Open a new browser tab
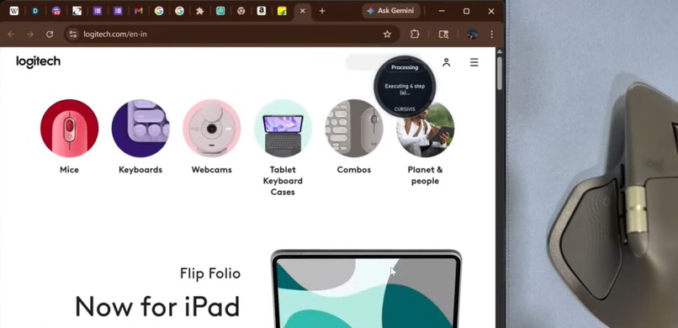This screenshot has width=678, height=328. 321,11
